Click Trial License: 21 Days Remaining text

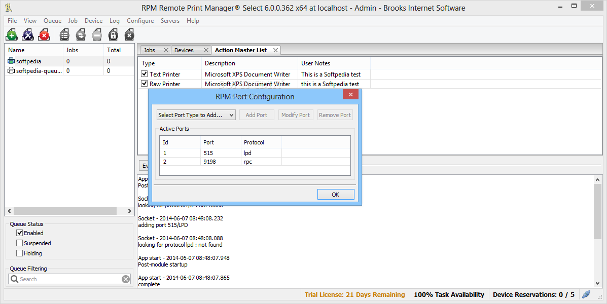point(354,294)
